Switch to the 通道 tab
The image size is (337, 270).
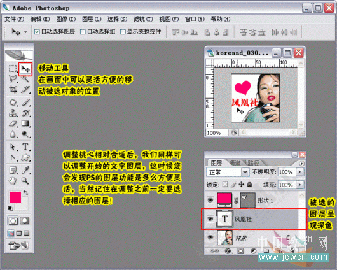coord(235,163)
